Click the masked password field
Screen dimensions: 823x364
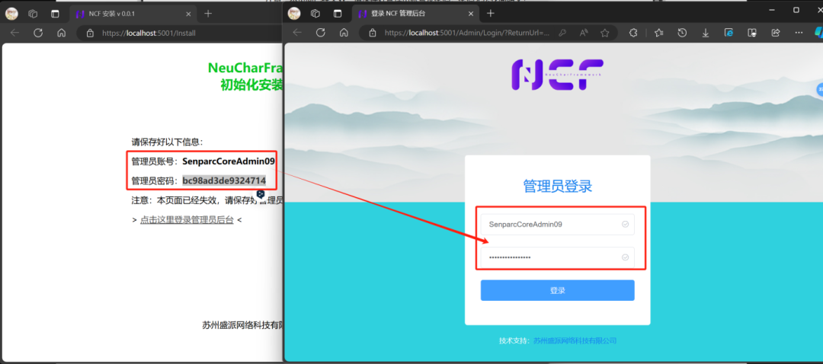pyautogui.click(x=557, y=257)
